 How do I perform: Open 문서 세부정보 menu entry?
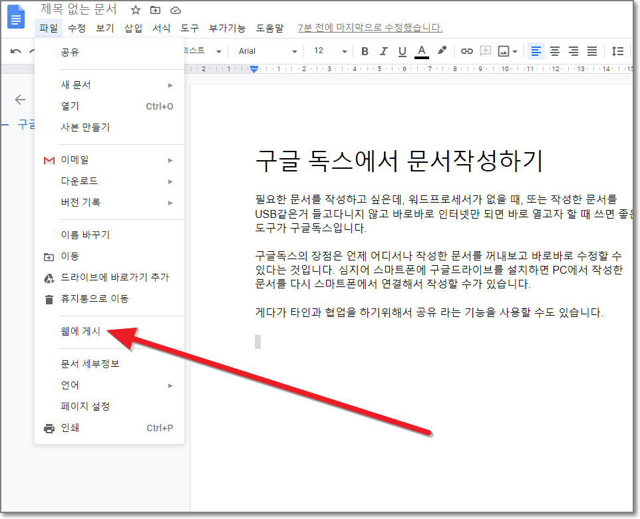click(109, 363)
